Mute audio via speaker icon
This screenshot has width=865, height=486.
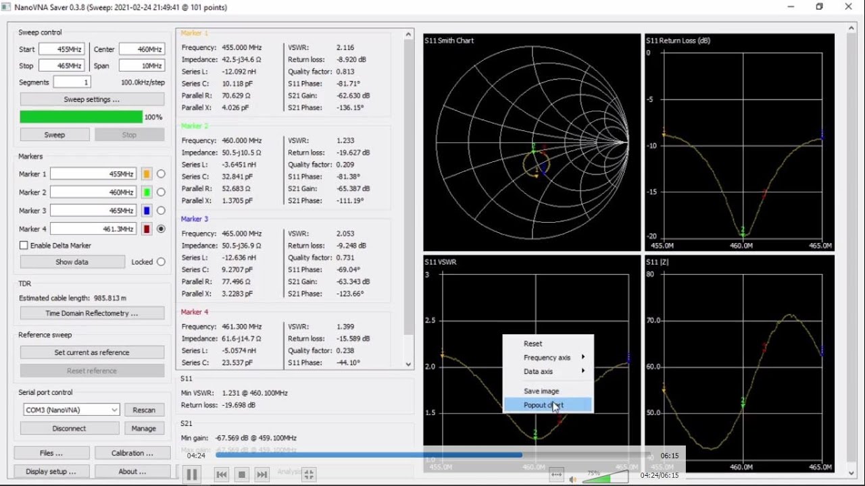click(572, 479)
